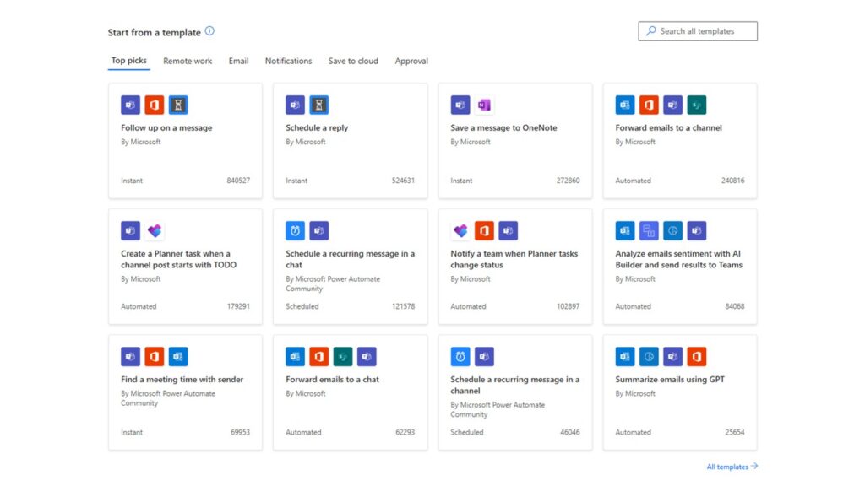Viewport: 865px width, 486px height.
Task: Select the Notifications tab
Action: coord(289,61)
